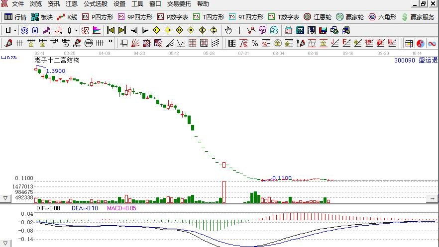Click the K线 candlestick chart button
The image size is (439, 247).
67,17
